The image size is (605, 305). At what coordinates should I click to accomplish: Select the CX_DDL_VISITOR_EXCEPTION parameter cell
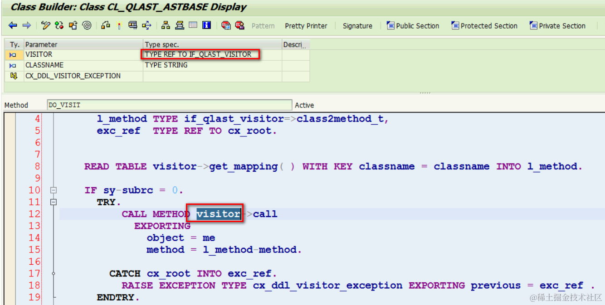coord(83,76)
